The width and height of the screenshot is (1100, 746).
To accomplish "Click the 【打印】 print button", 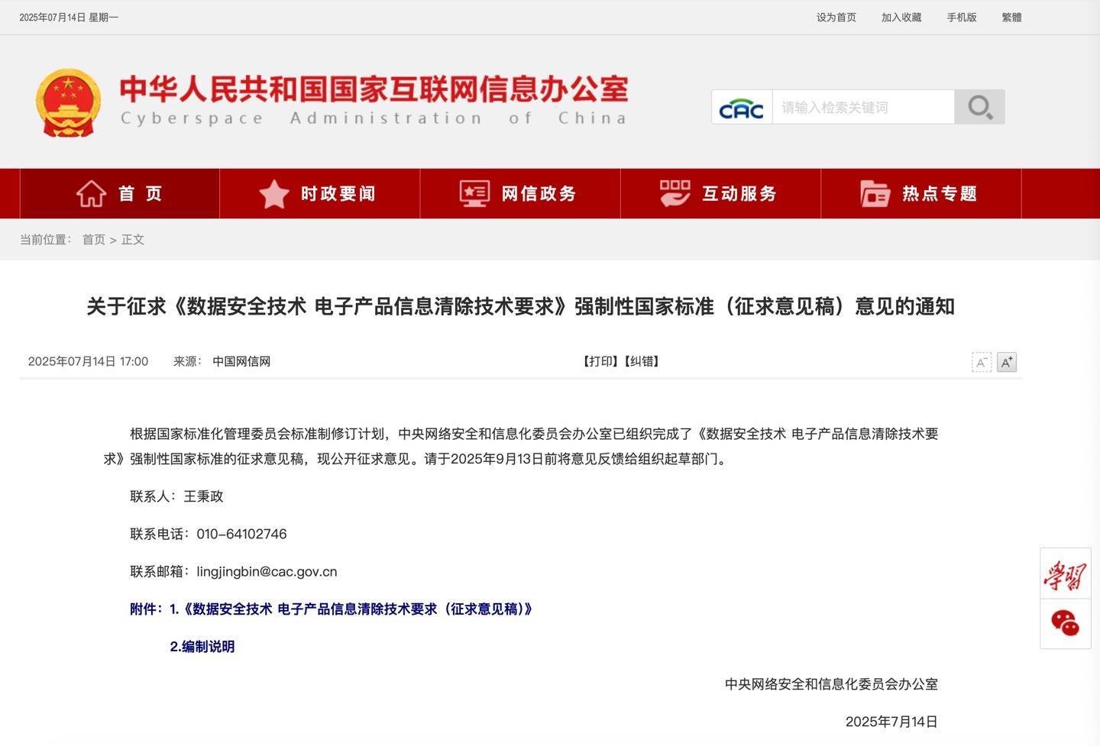I will point(600,361).
